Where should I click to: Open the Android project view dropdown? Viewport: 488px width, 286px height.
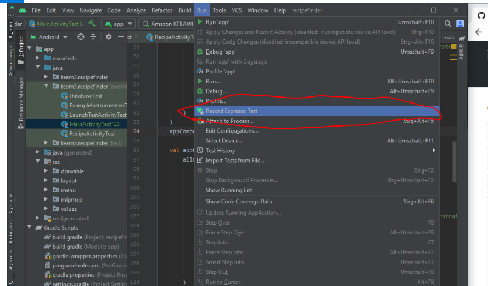49,37
